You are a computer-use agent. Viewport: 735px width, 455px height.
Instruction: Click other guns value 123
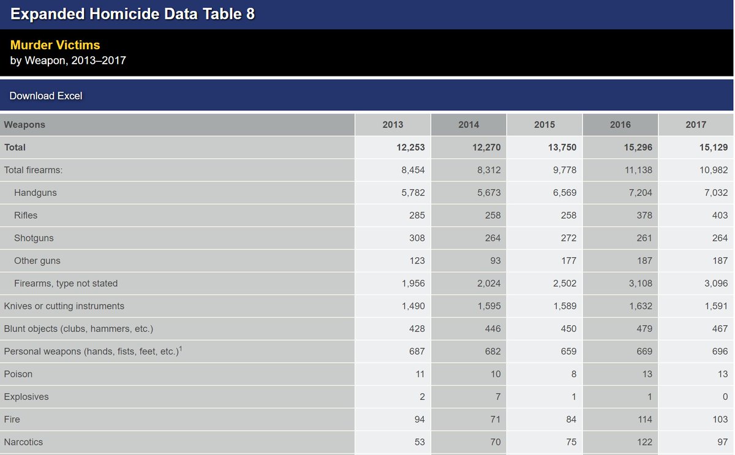(x=417, y=260)
